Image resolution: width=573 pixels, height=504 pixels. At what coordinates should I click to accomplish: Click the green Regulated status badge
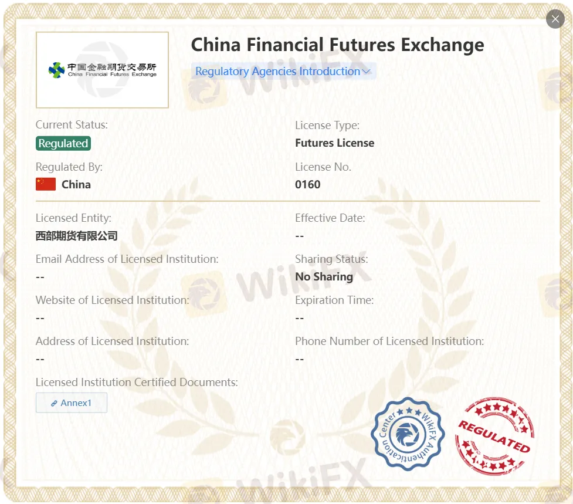(x=63, y=143)
